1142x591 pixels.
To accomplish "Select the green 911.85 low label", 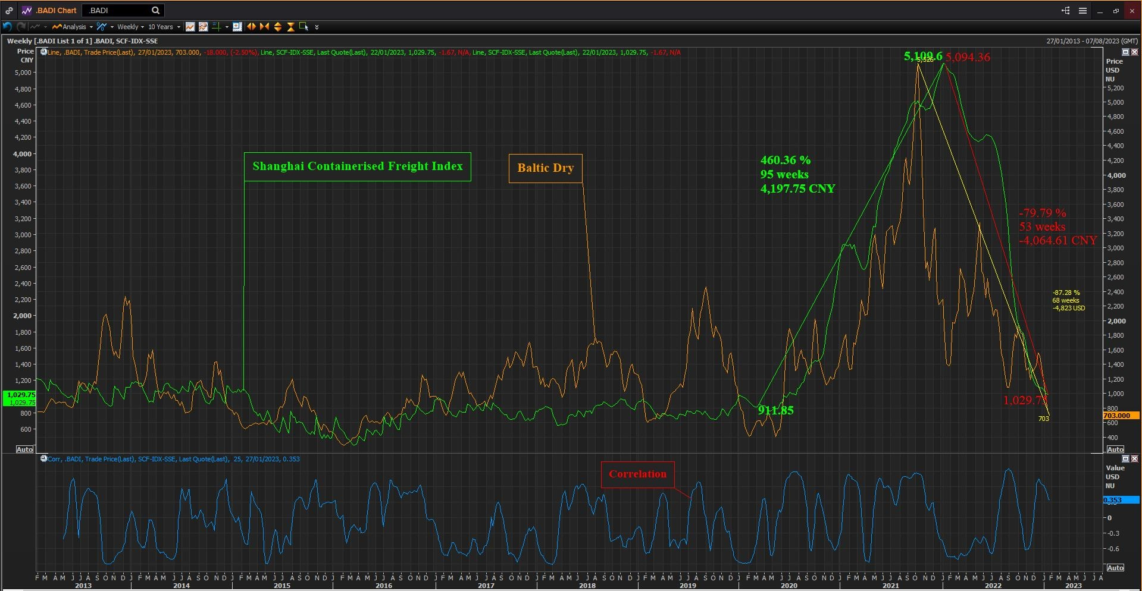I will tap(775, 410).
